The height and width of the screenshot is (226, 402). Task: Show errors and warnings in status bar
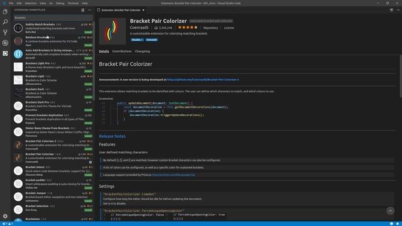[8, 223]
